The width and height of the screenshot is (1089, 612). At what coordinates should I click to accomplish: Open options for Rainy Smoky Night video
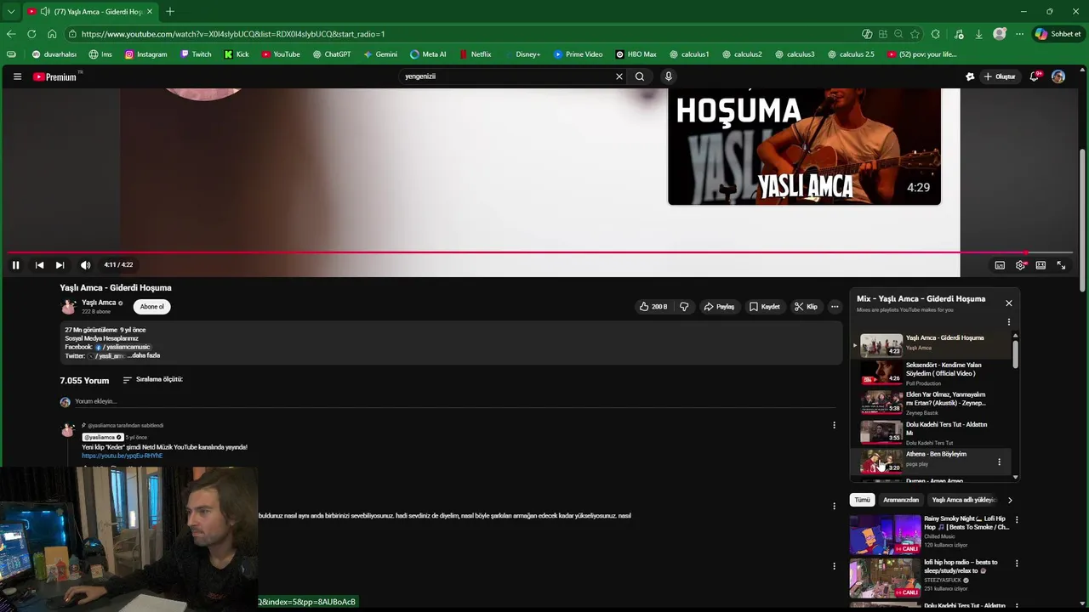coord(1017,519)
